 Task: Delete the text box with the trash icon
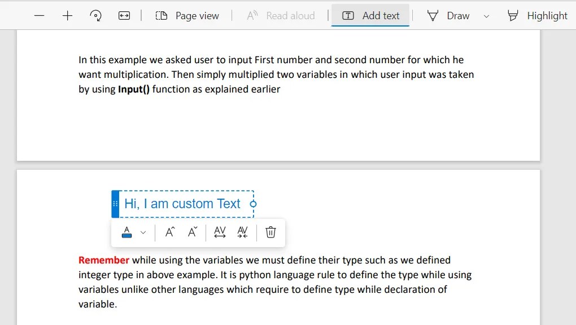coord(270,232)
